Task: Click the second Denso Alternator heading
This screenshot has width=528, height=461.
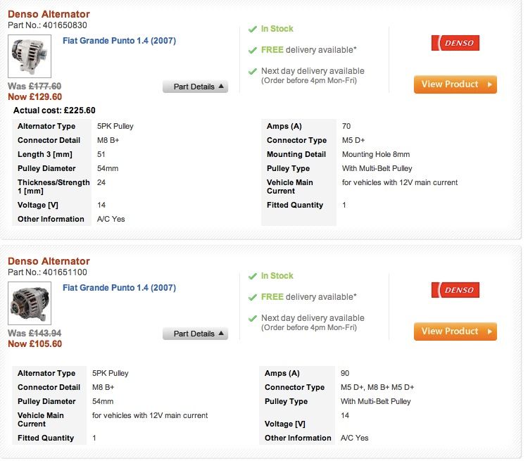Action: [x=49, y=261]
